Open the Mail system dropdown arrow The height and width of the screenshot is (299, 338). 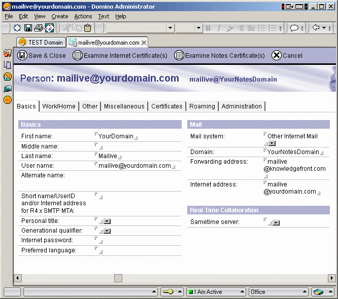point(272,143)
